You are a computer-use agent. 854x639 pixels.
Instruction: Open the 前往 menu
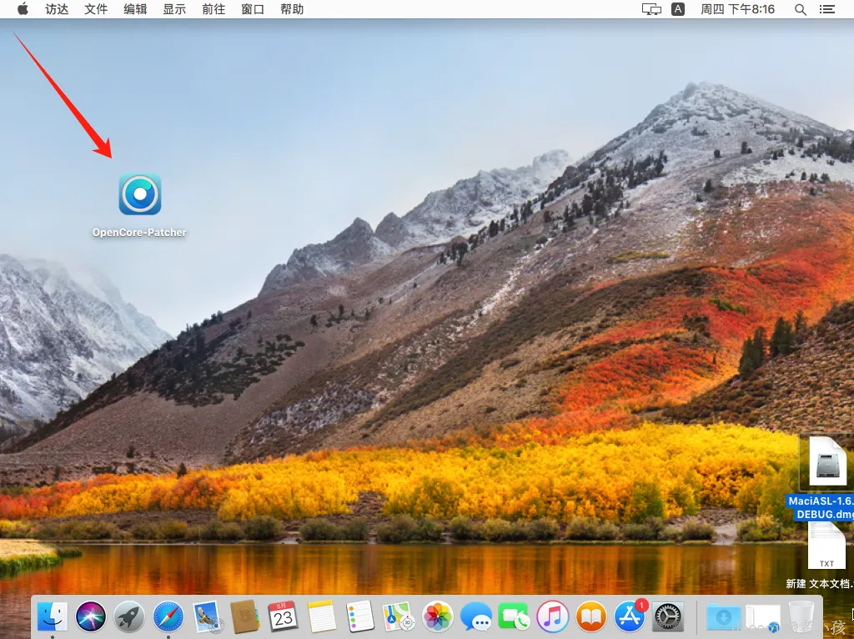[213, 9]
